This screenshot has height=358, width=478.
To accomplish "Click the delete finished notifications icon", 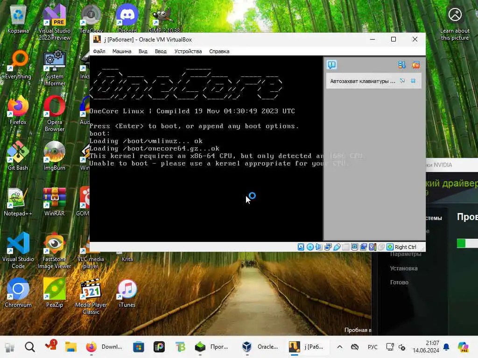I will pos(416,64).
